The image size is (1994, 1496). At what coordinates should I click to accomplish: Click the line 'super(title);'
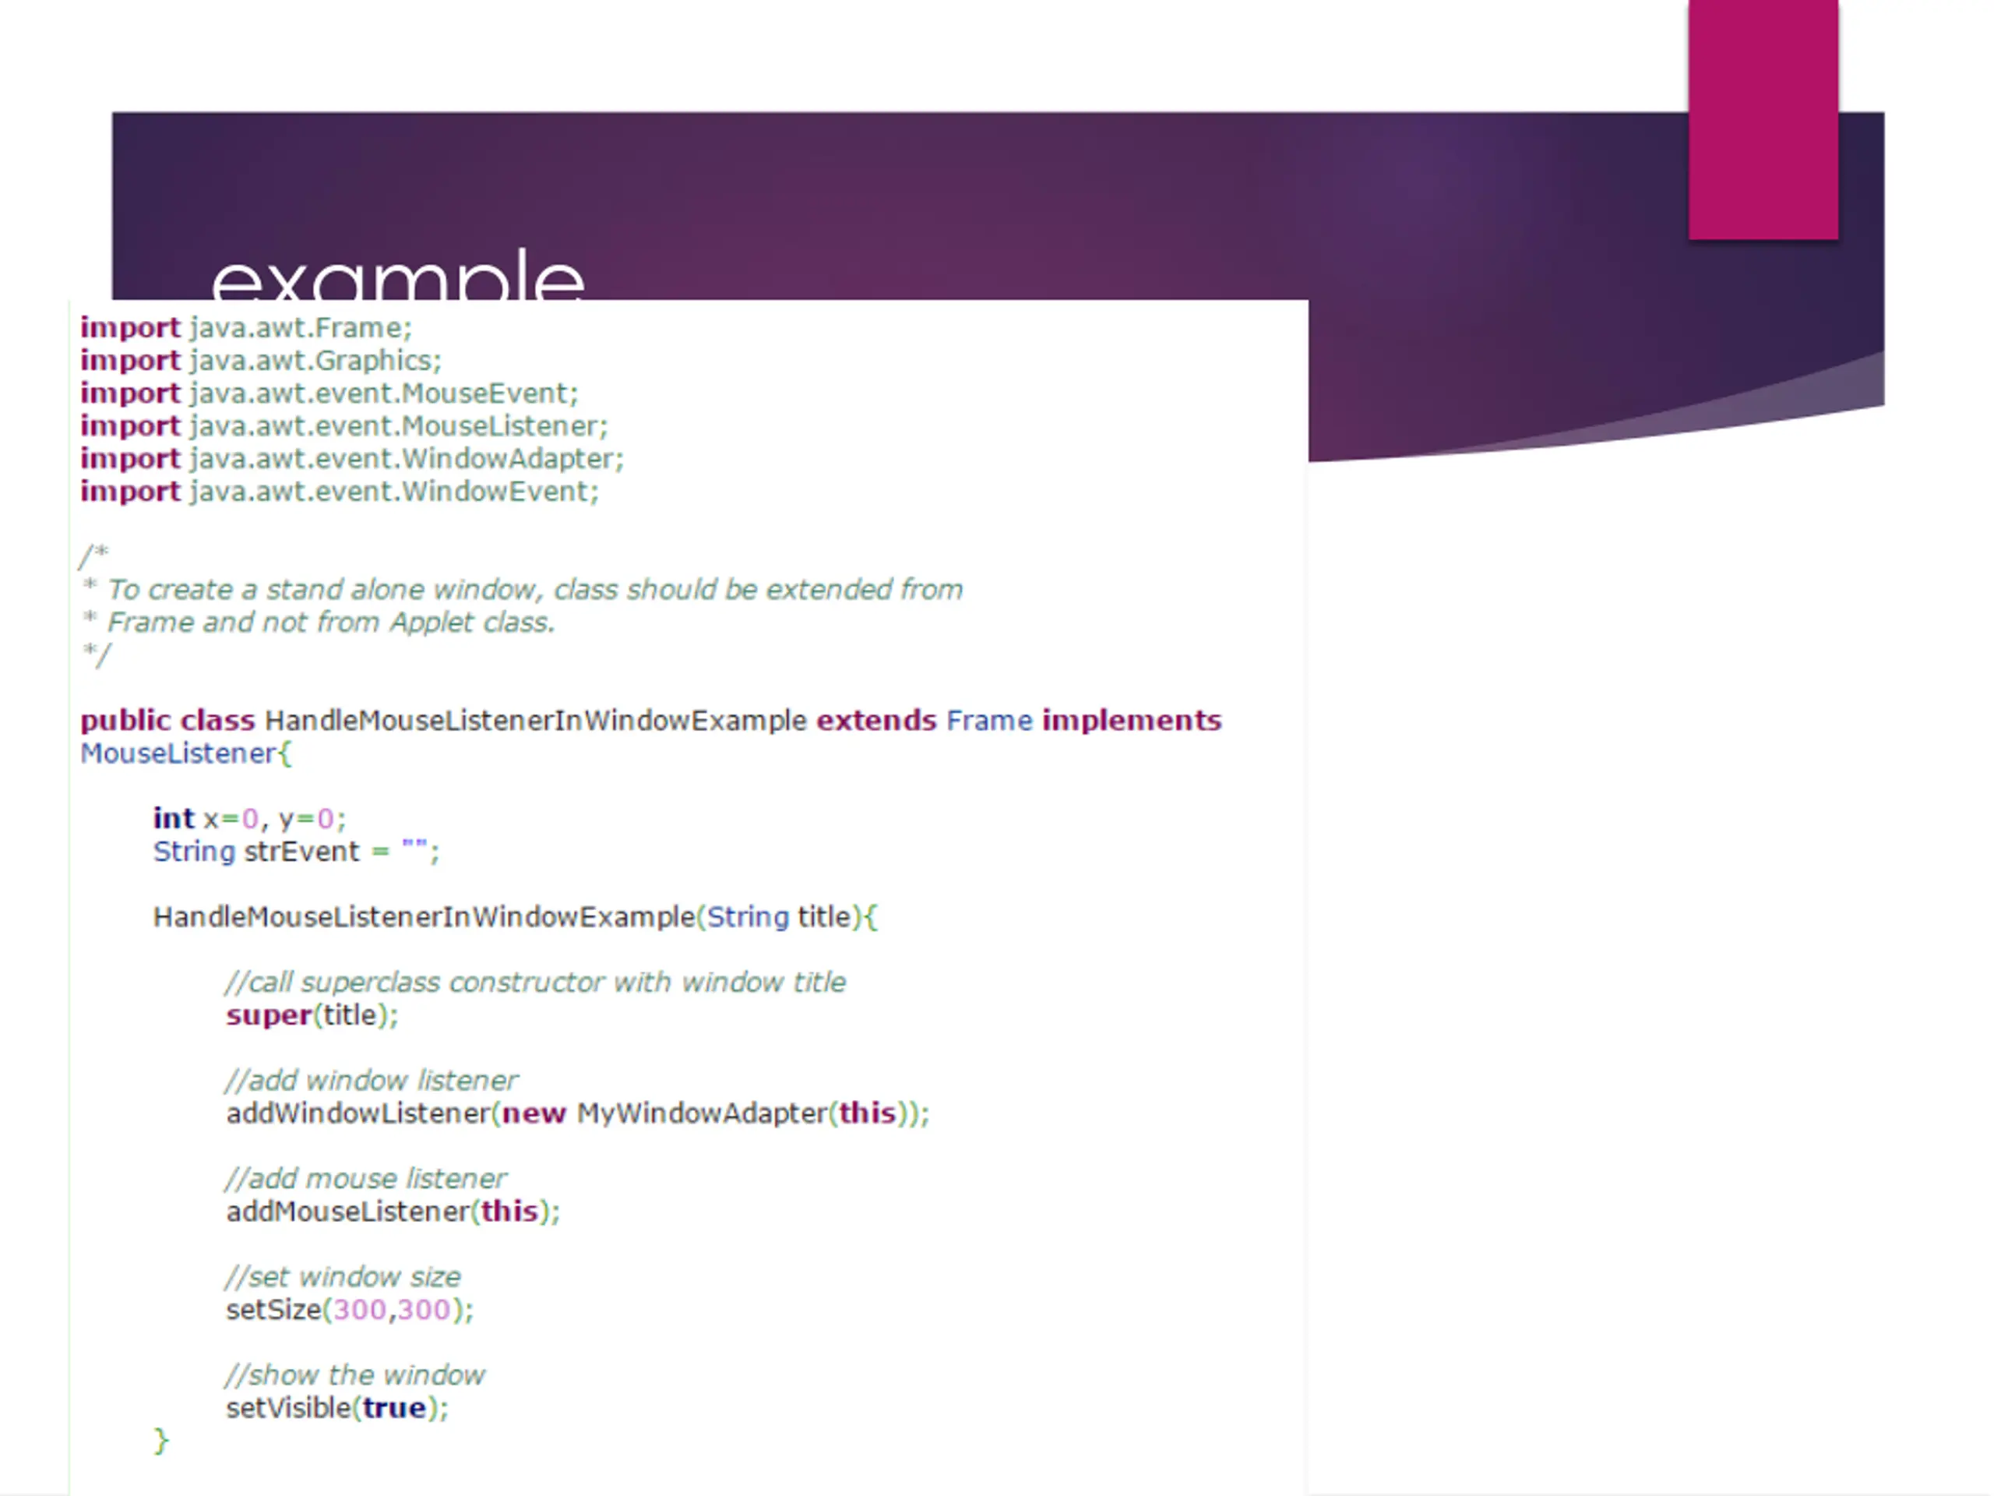[312, 1015]
